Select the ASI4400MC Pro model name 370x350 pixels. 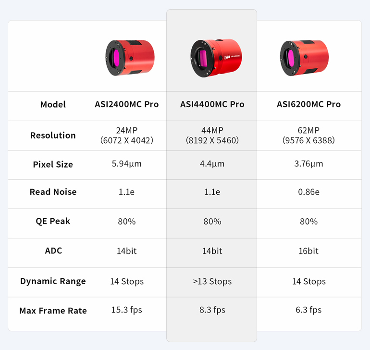[x=212, y=104]
